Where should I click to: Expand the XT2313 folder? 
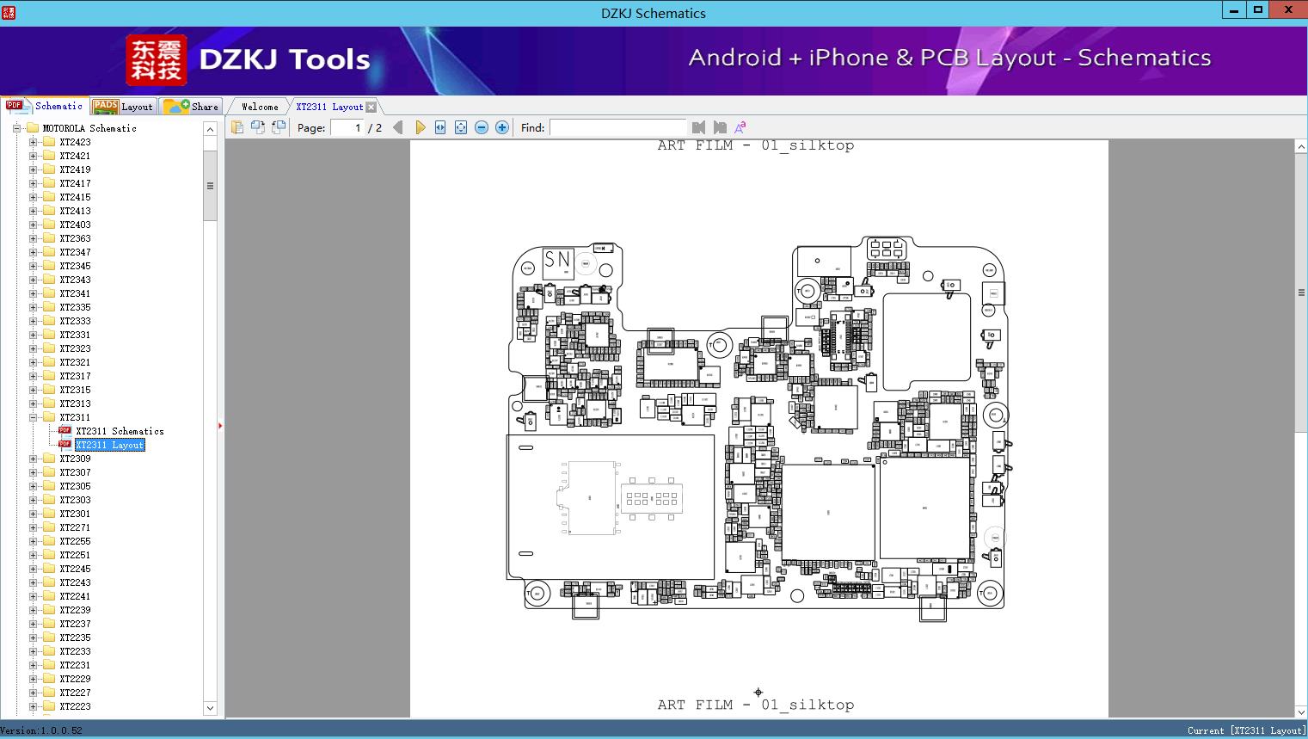click(x=33, y=403)
